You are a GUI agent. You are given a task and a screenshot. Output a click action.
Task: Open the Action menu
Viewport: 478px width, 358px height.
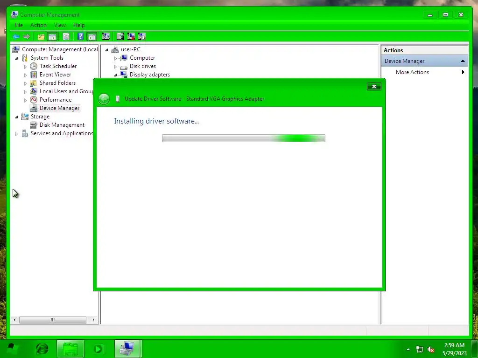point(38,25)
